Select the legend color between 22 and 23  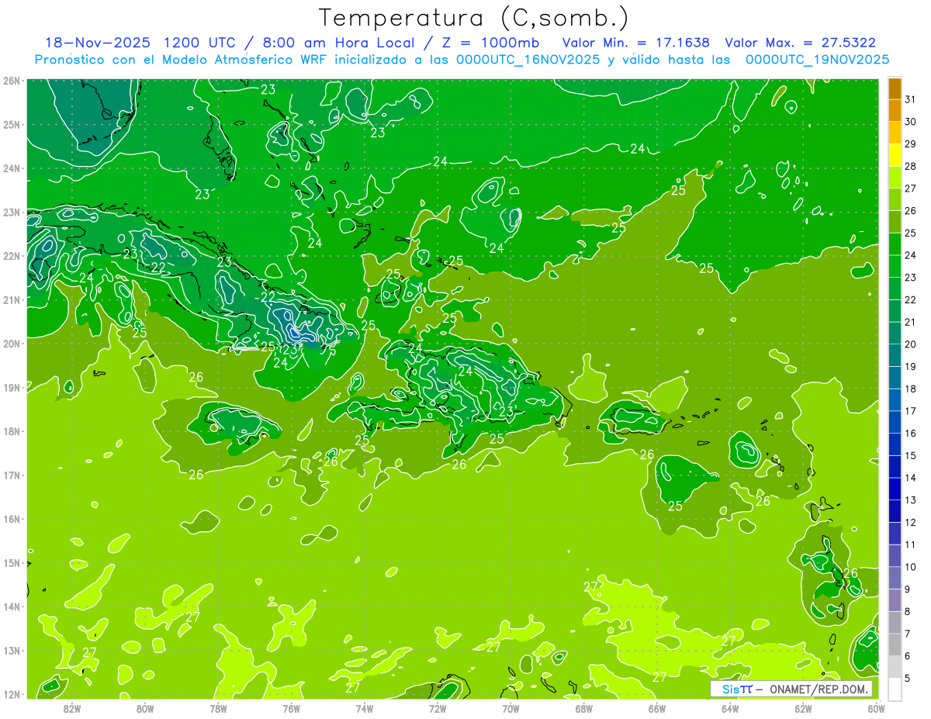(x=895, y=289)
